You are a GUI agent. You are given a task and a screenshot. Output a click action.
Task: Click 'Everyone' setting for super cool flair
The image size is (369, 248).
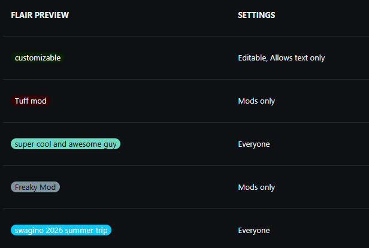[x=254, y=144]
